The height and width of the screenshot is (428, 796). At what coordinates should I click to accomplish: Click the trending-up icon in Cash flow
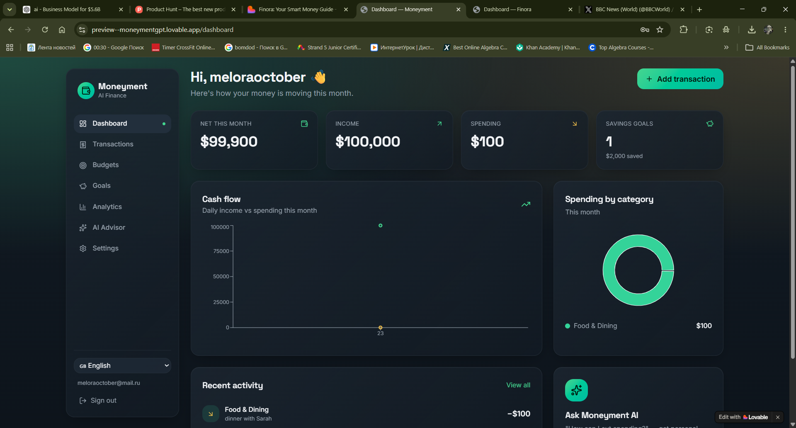coord(526,204)
